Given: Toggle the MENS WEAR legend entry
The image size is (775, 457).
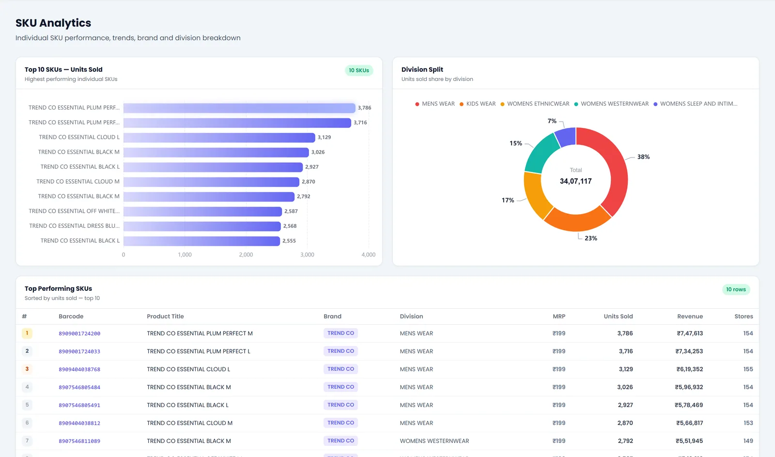Looking at the screenshot, I should pyautogui.click(x=434, y=104).
